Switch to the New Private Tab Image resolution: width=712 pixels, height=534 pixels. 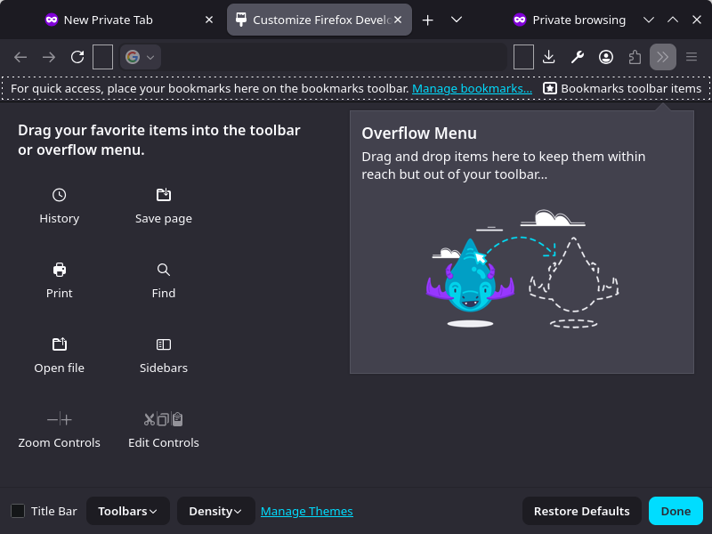point(107,19)
